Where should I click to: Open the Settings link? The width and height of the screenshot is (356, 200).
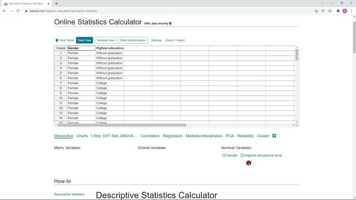pyautogui.click(x=156, y=40)
